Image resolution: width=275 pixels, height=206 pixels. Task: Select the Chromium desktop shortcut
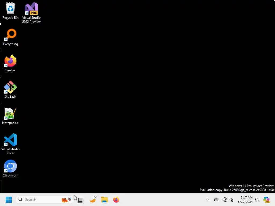tap(10, 168)
